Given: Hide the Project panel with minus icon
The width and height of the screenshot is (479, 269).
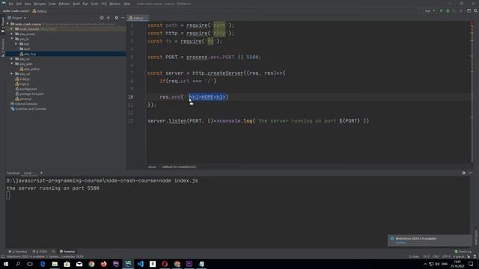Looking at the screenshot, I should tap(123, 18).
